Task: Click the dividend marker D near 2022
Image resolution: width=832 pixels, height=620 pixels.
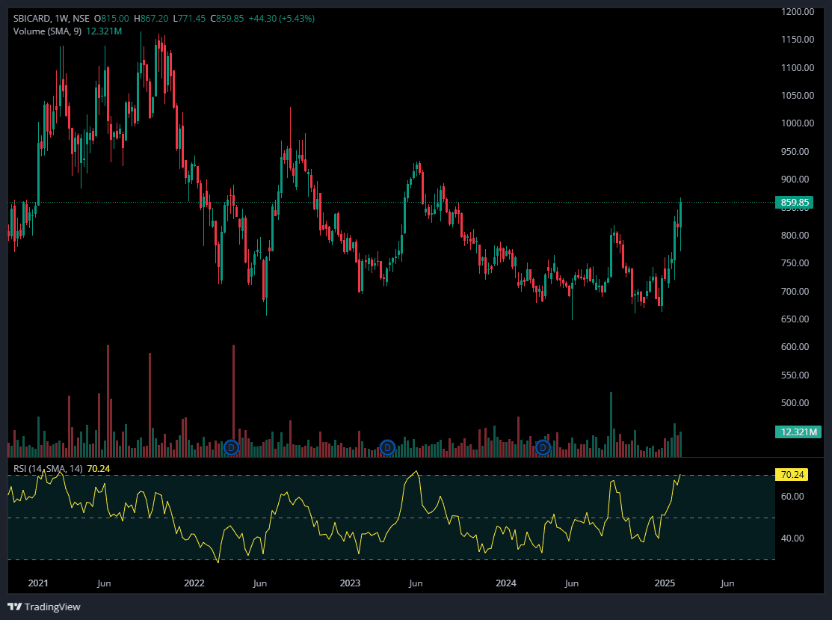Action: pyautogui.click(x=231, y=448)
